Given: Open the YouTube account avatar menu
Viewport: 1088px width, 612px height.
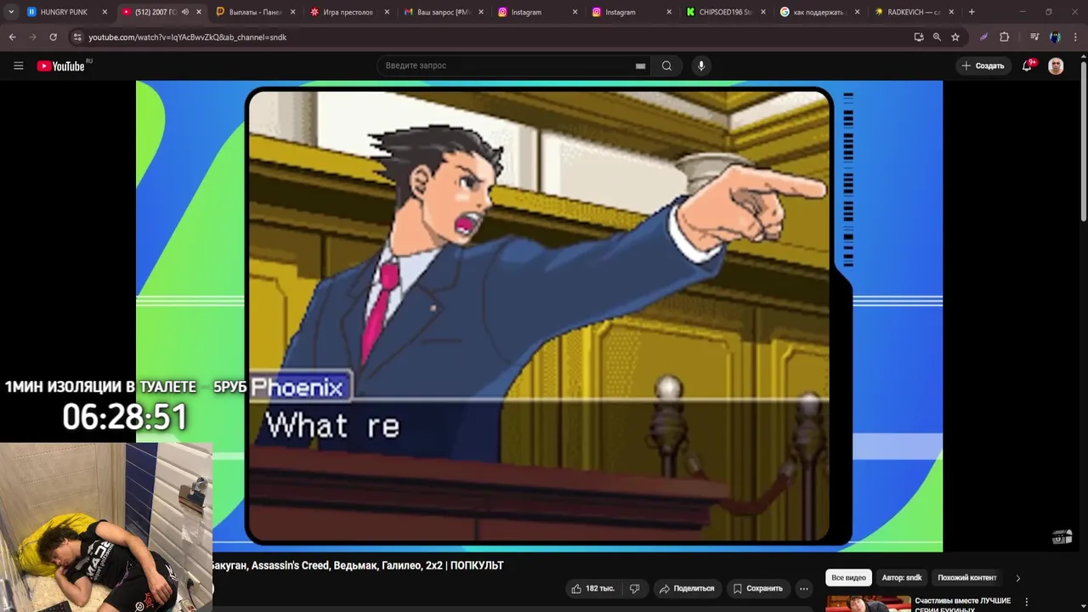Looking at the screenshot, I should click(x=1056, y=65).
